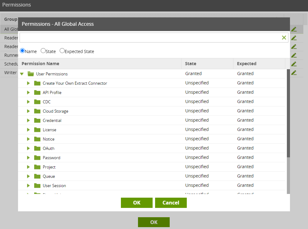308x229 pixels.
Task: Click the CDC folder icon
Action: coord(37,102)
